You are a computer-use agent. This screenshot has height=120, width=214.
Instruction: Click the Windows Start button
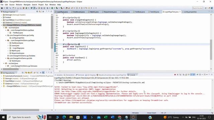point(3,117)
